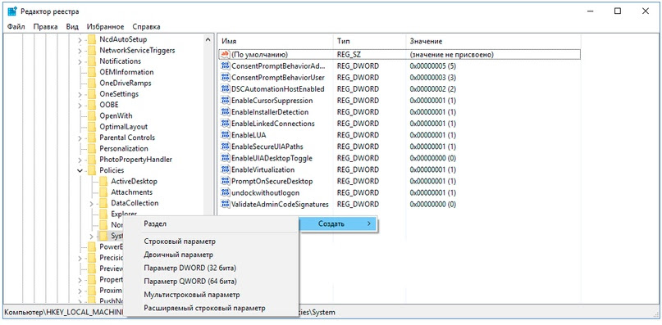Click the EnableInstallerDetection value icon
The image size is (662, 325).
tap(225, 112)
